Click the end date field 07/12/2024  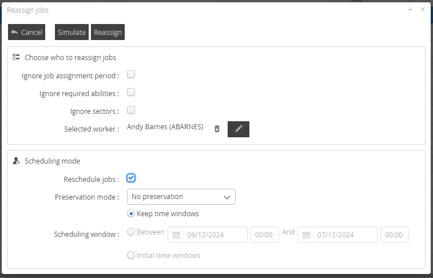pos(345,235)
